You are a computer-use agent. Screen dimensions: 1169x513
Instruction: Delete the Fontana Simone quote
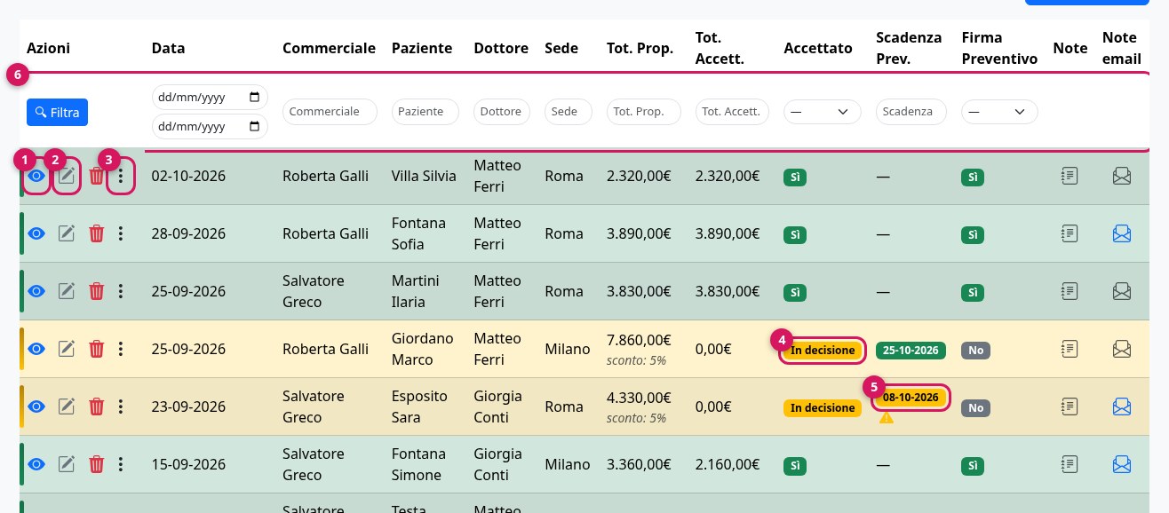(x=97, y=464)
